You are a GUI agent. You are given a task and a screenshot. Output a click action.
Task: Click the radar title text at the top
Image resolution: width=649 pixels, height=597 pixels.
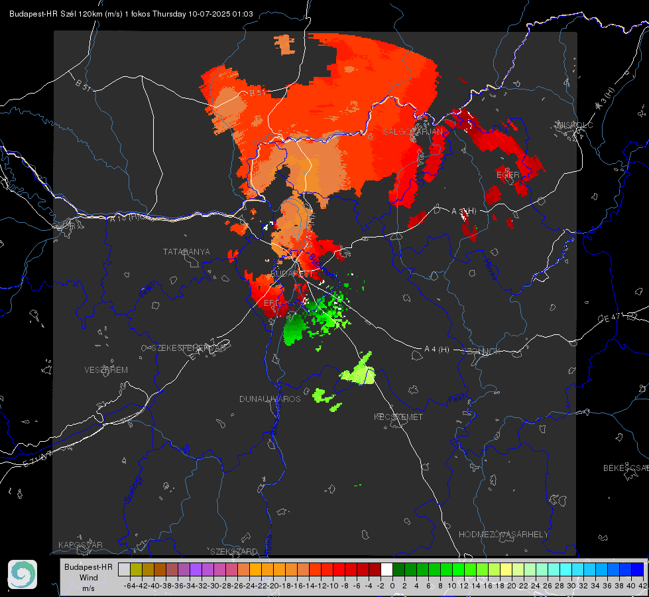pos(131,14)
